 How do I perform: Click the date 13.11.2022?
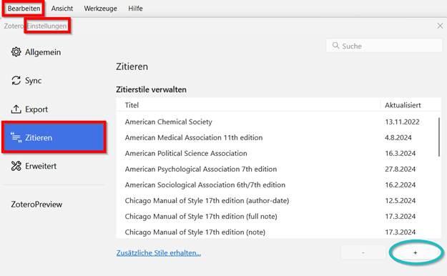tap(402, 122)
